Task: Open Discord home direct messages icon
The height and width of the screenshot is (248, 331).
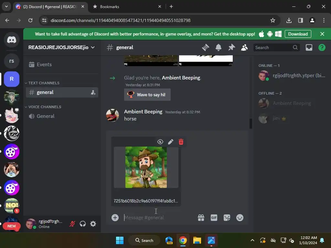Action: tap(12, 40)
